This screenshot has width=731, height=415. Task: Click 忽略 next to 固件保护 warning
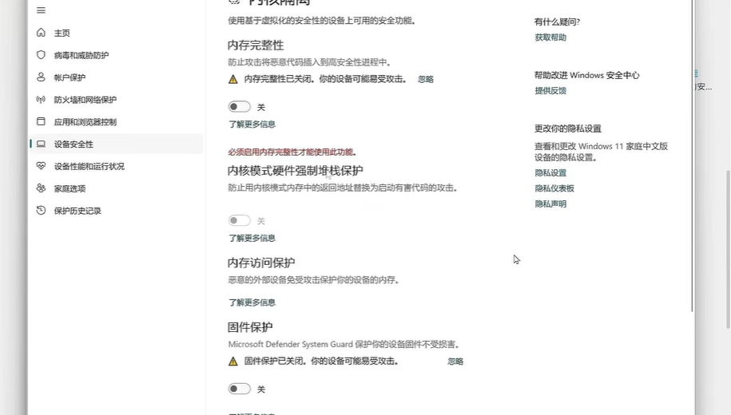pos(455,362)
